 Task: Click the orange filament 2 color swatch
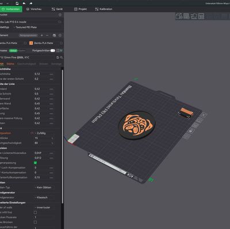click(x=31, y=43)
